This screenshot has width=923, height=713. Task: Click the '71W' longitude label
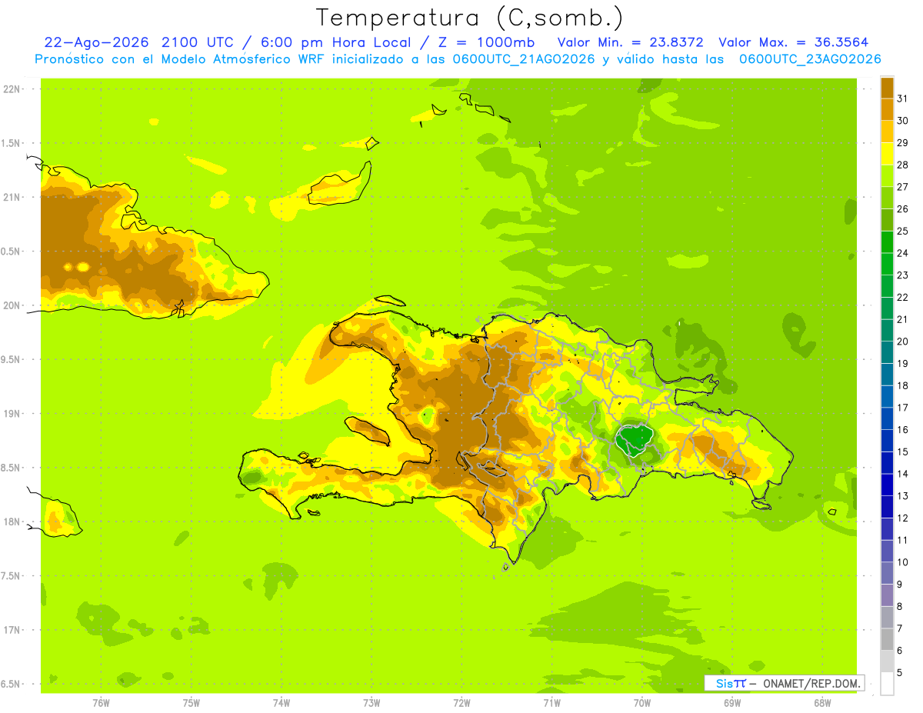point(551,703)
